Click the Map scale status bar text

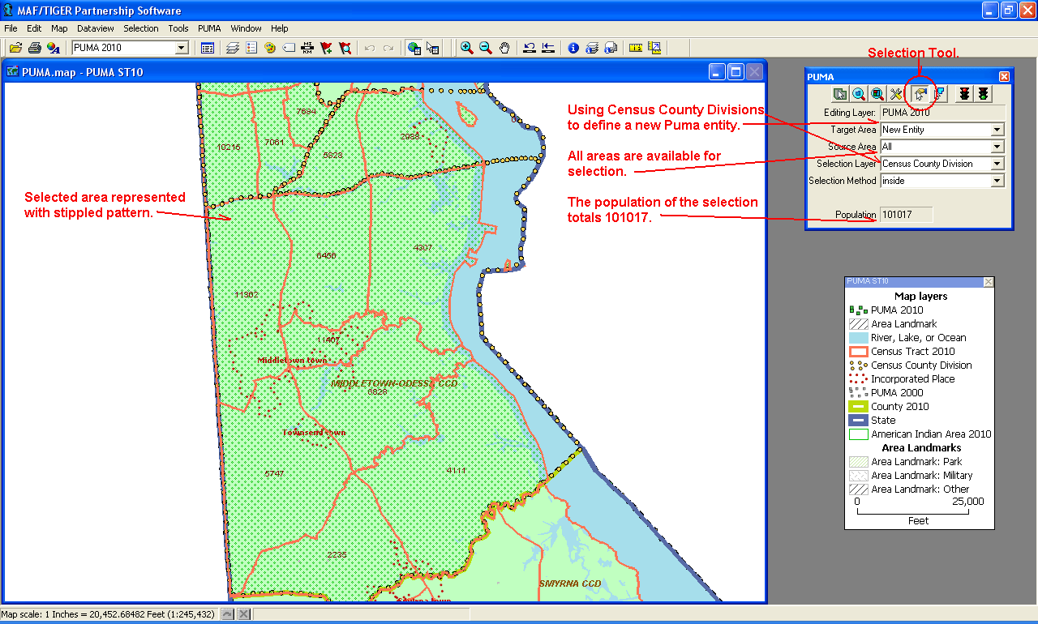tap(108, 614)
